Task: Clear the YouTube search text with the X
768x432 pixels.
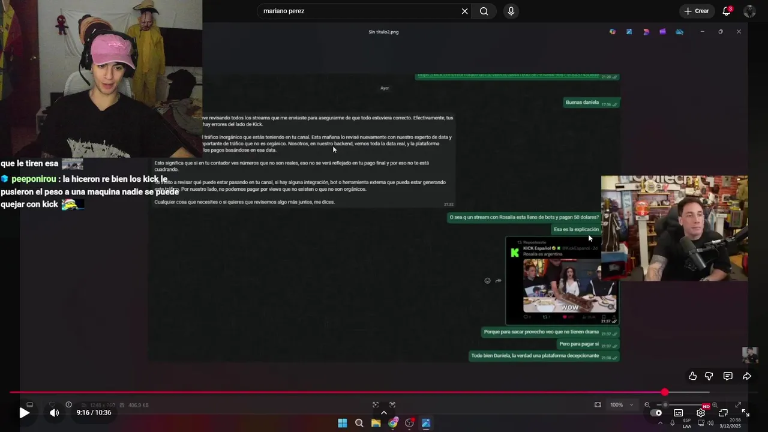Action: 464,11
